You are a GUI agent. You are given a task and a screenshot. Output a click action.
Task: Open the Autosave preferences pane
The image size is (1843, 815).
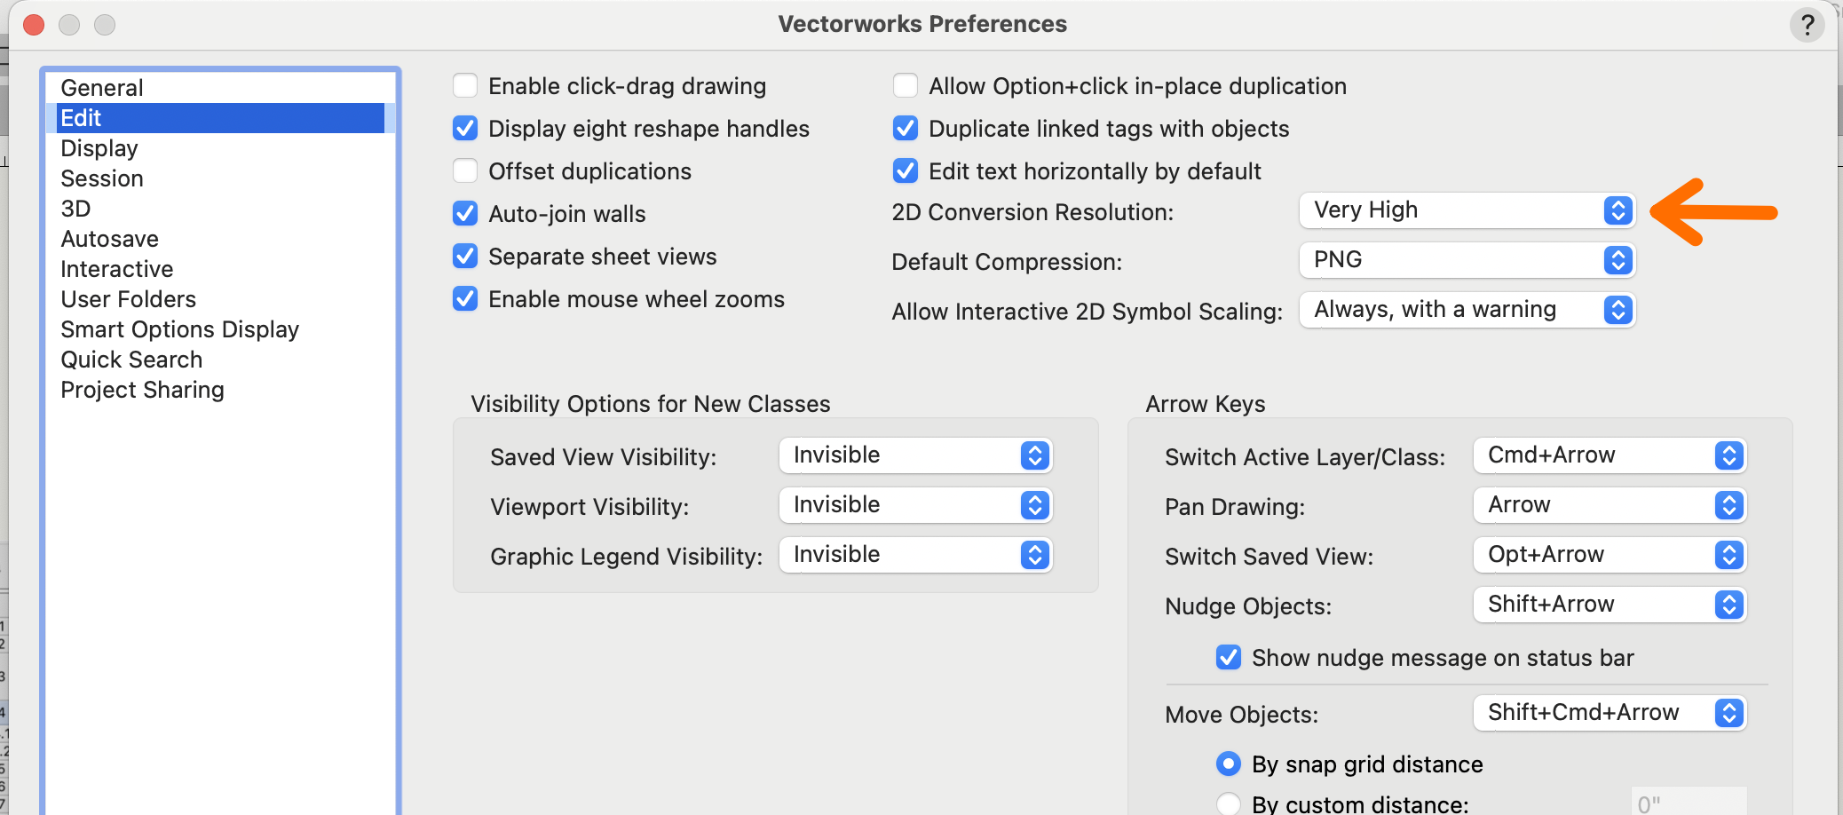point(109,239)
